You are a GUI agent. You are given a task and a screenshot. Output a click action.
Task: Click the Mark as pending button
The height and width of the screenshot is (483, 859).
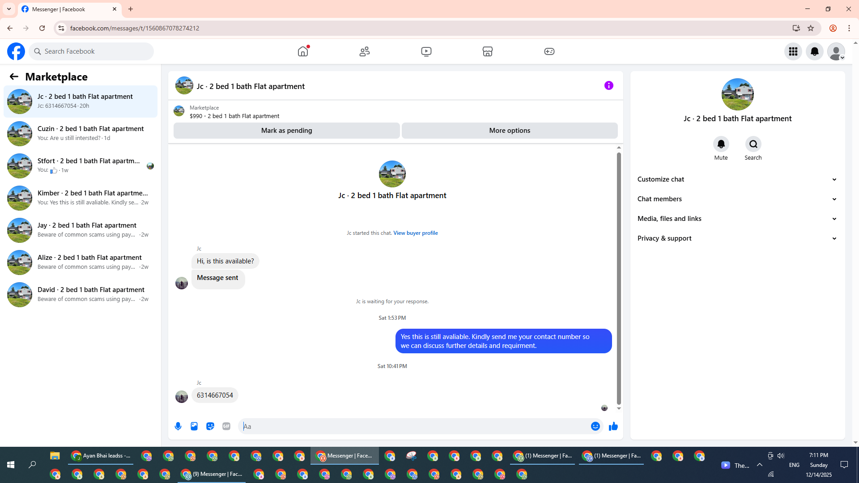coord(286,131)
